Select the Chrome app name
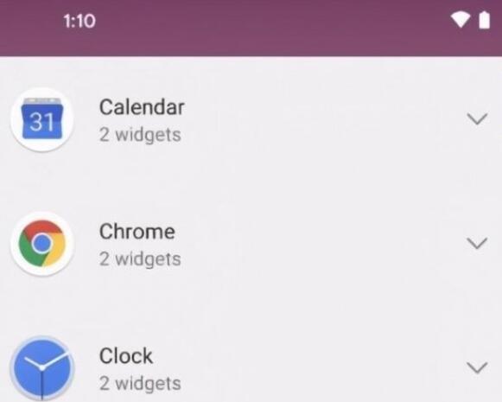This screenshot has width=502, height=402. 137,232
